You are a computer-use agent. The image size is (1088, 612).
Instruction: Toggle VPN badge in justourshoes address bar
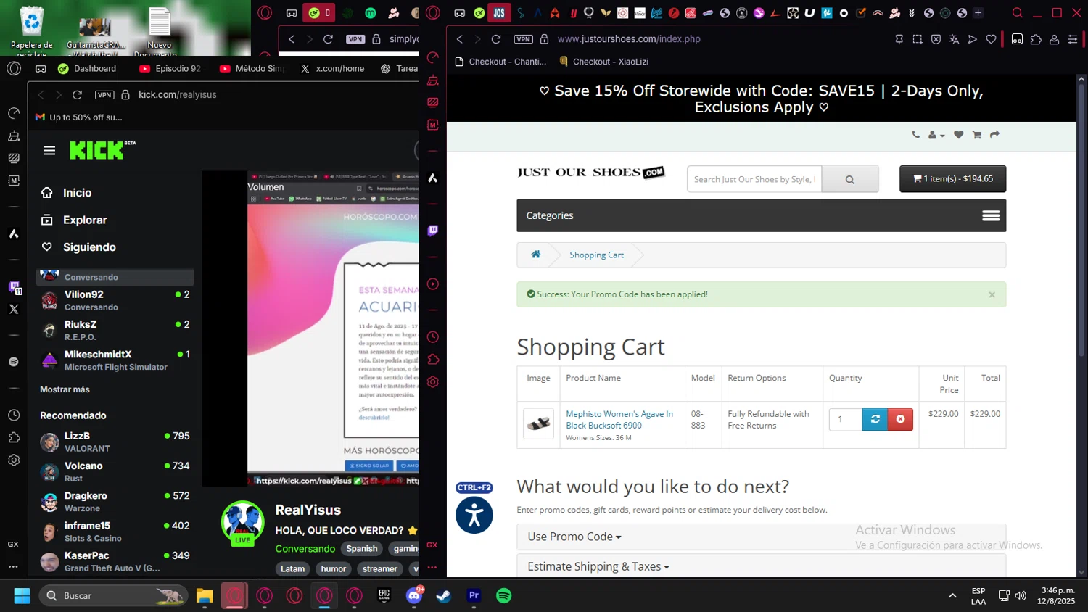click(523, 39)
